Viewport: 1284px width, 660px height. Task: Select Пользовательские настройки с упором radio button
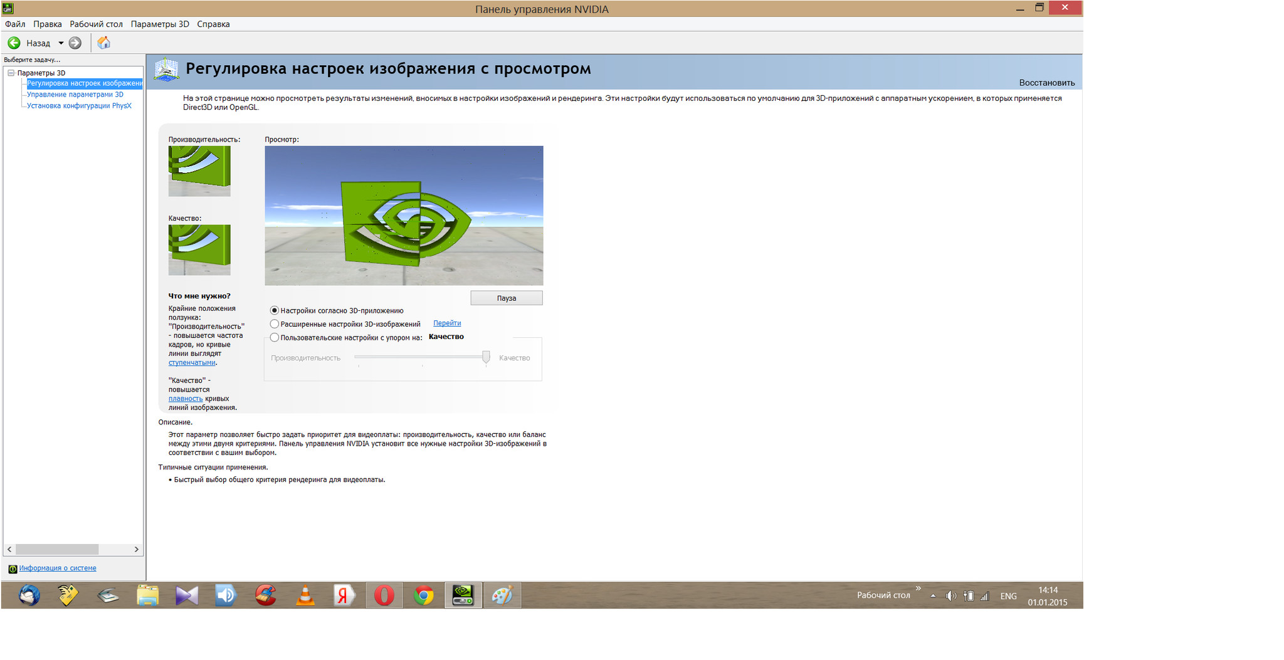click(x=275, y=337)
